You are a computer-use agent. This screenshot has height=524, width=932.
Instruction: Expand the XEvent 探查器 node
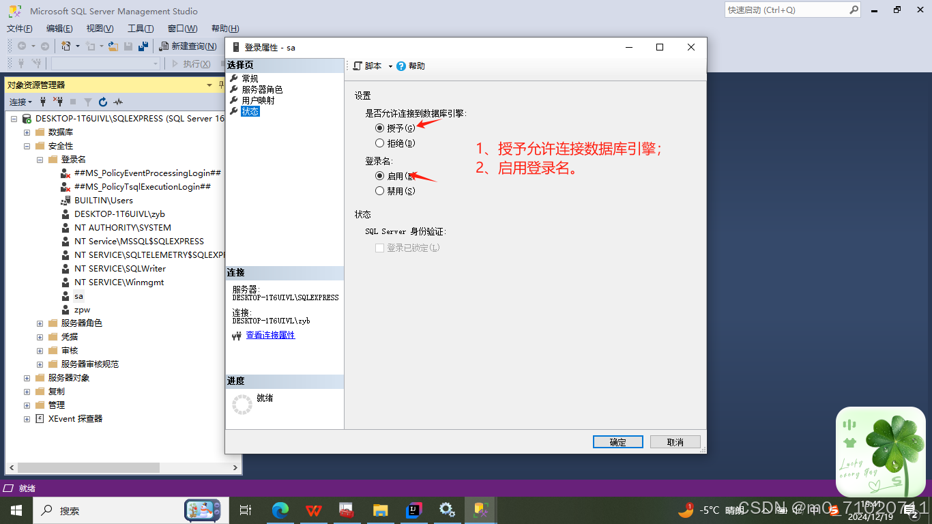click(27, 419)
